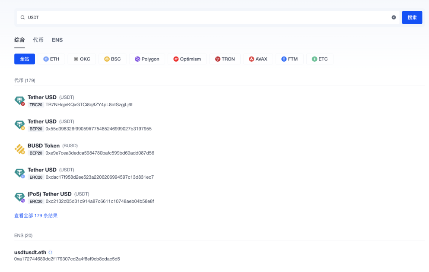Switch to the 代币 tab
Image resolution: width=429 pixels, height=272 pixels.
[x=38, y=40]
